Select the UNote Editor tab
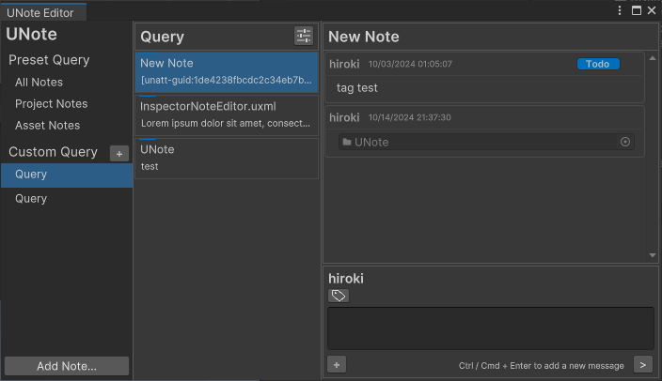The height and width of the screenshot is (381, 662). (40, 13)
